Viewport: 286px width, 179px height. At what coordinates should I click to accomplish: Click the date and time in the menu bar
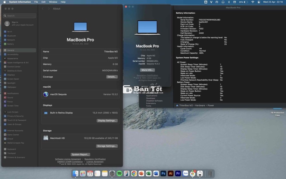pyautogui.click(x=273, y=2)
